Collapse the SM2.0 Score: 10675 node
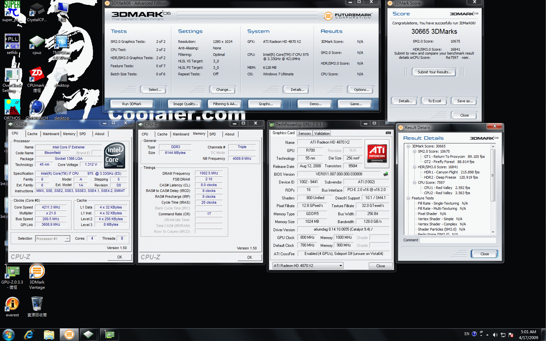Image resolution: width=546 pixels, height=341 pixels. pyautogui.click(x=415, y=151)
